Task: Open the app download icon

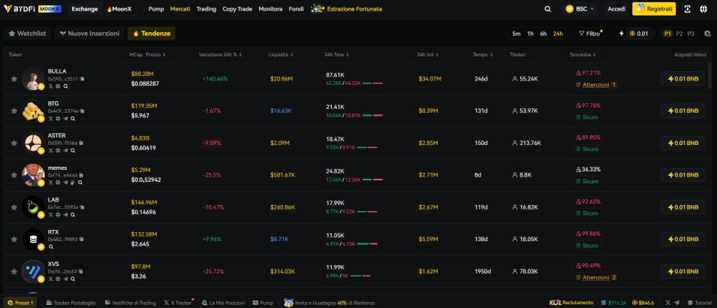Action: 687,9
